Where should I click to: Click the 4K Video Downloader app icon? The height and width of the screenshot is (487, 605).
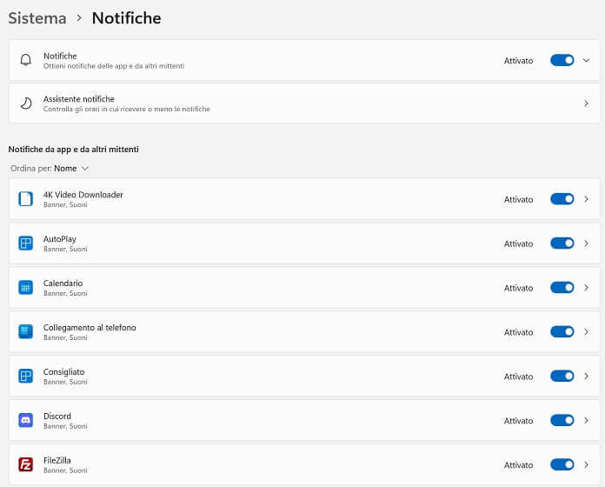26,199
